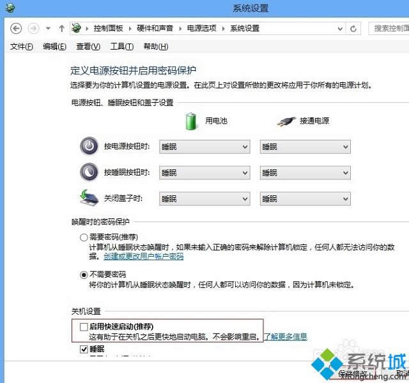Click the system settings window title icon
The width and height of the screenshot is (409, 383).
[10, 8]
